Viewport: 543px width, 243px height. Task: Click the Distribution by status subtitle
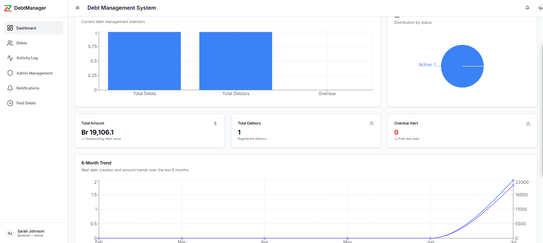point(413,23)
